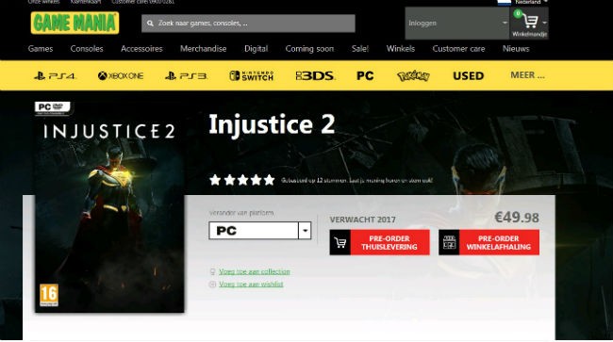Click the Game Mania logo
This screenshot has height=342, width=613.
pyautogui.click(x=75, y=23)
